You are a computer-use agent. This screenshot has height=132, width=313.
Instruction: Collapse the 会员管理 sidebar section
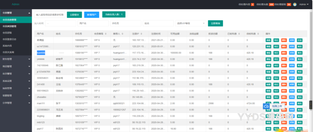16,13
